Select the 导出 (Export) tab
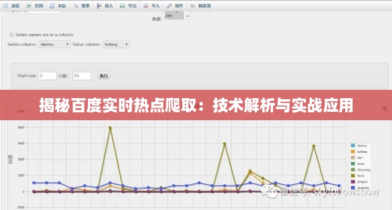The height and width of the screenshot is (210, 392). pyautogui.click(x=128, y=5)
